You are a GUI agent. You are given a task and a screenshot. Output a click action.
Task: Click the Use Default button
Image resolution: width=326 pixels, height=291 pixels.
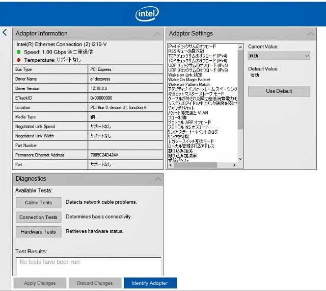pyautogui.click(x=279, y=91)
